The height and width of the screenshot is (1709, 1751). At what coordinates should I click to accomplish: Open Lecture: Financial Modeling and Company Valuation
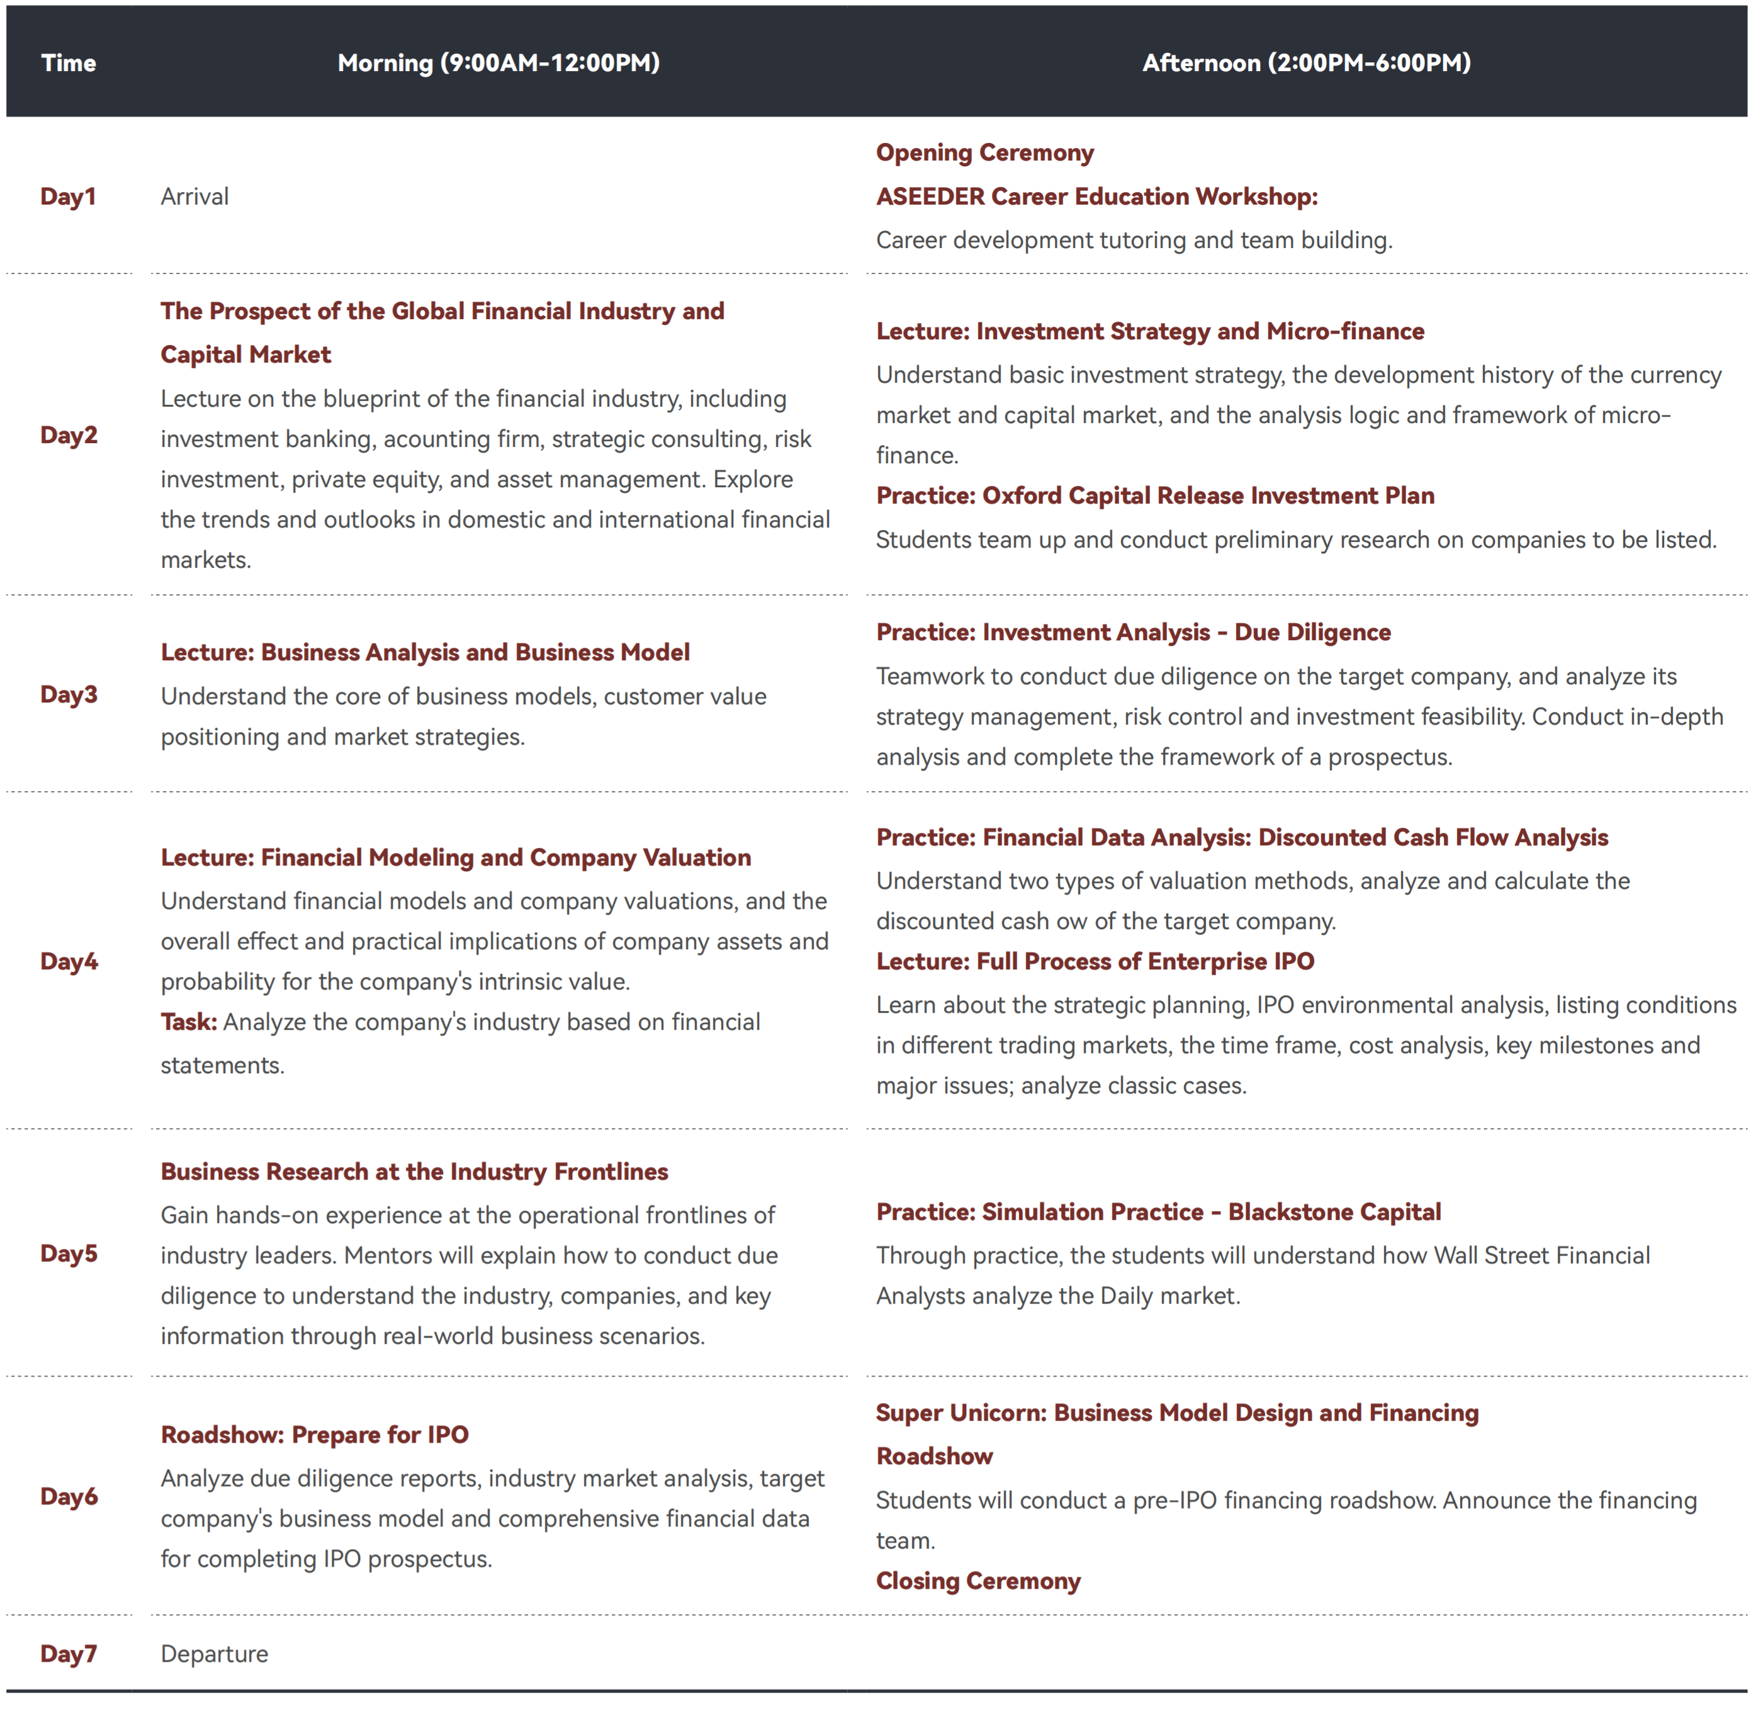(455, 857)
